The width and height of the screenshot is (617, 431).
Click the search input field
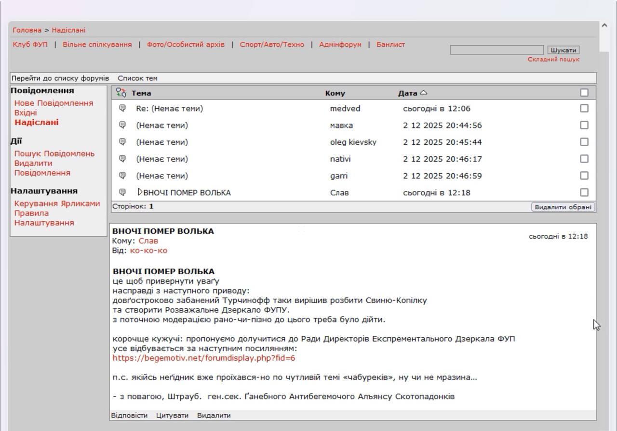click(496, 50)
